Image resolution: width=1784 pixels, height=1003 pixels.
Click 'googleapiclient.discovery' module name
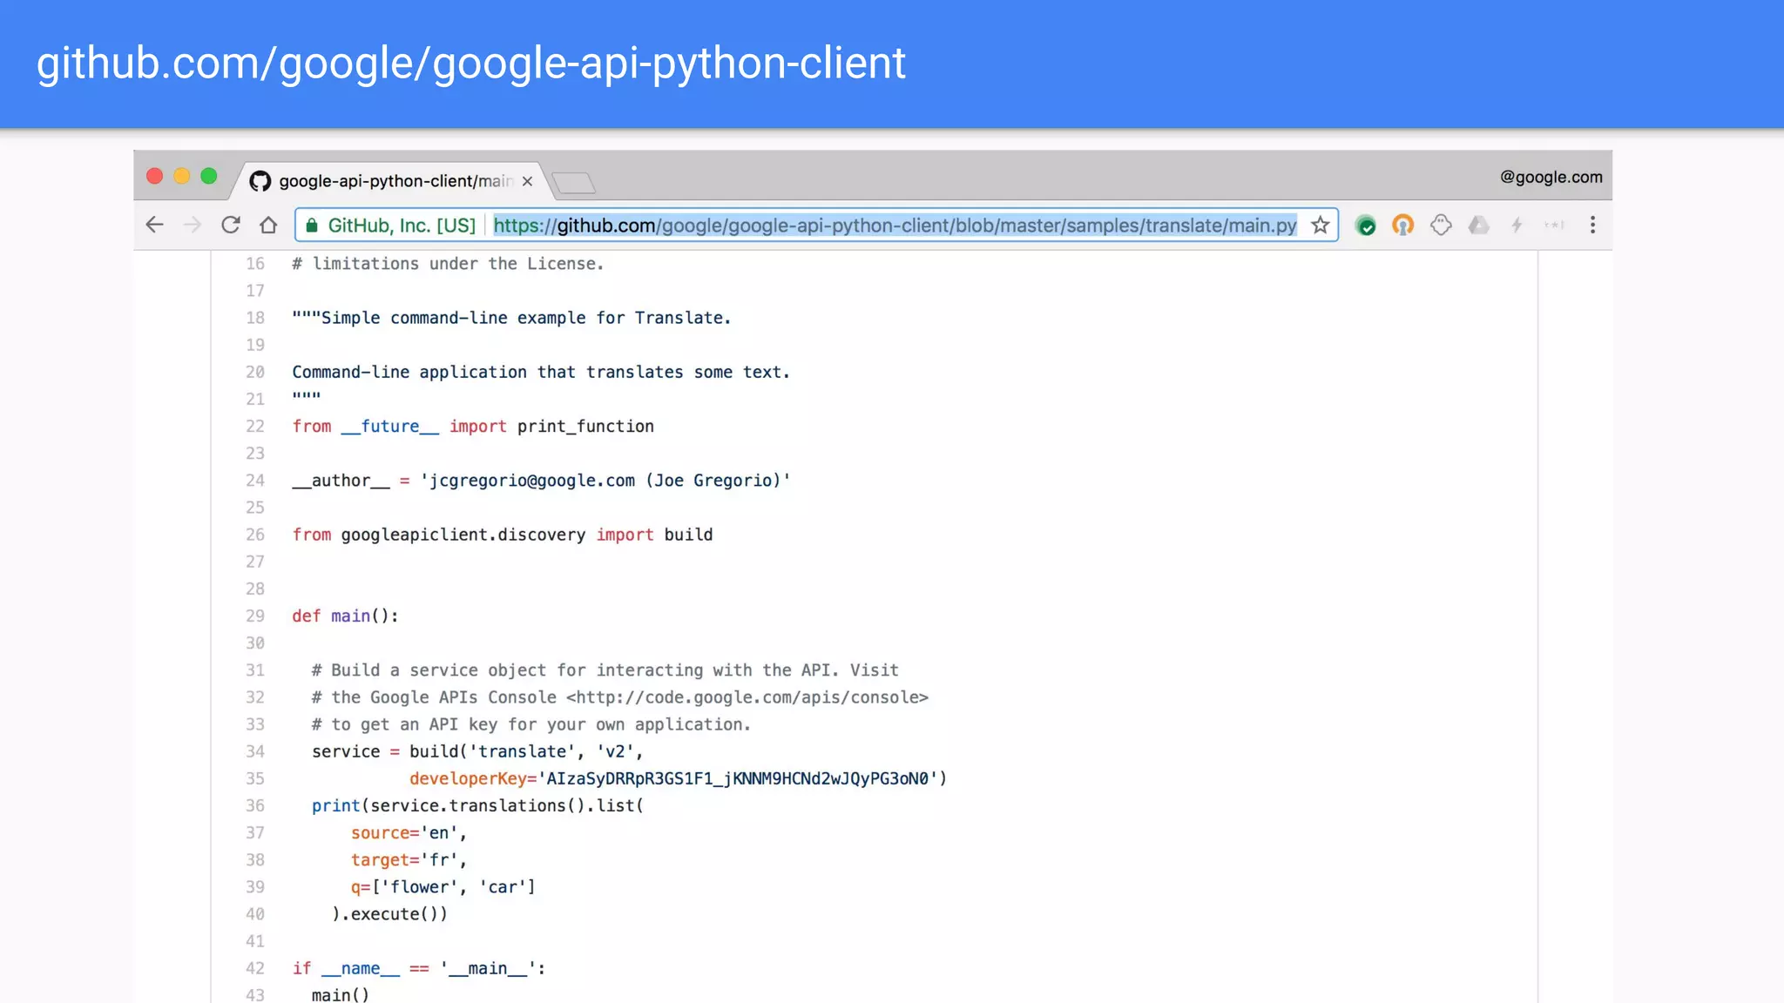tap(463, 535)
